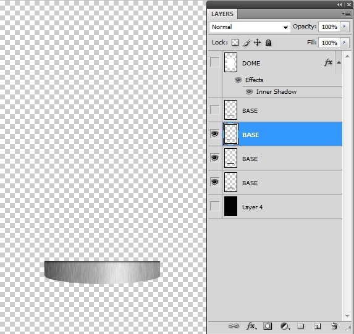Hide the Inner Shadow effect

pyautogui.click(x=249, y=92)
